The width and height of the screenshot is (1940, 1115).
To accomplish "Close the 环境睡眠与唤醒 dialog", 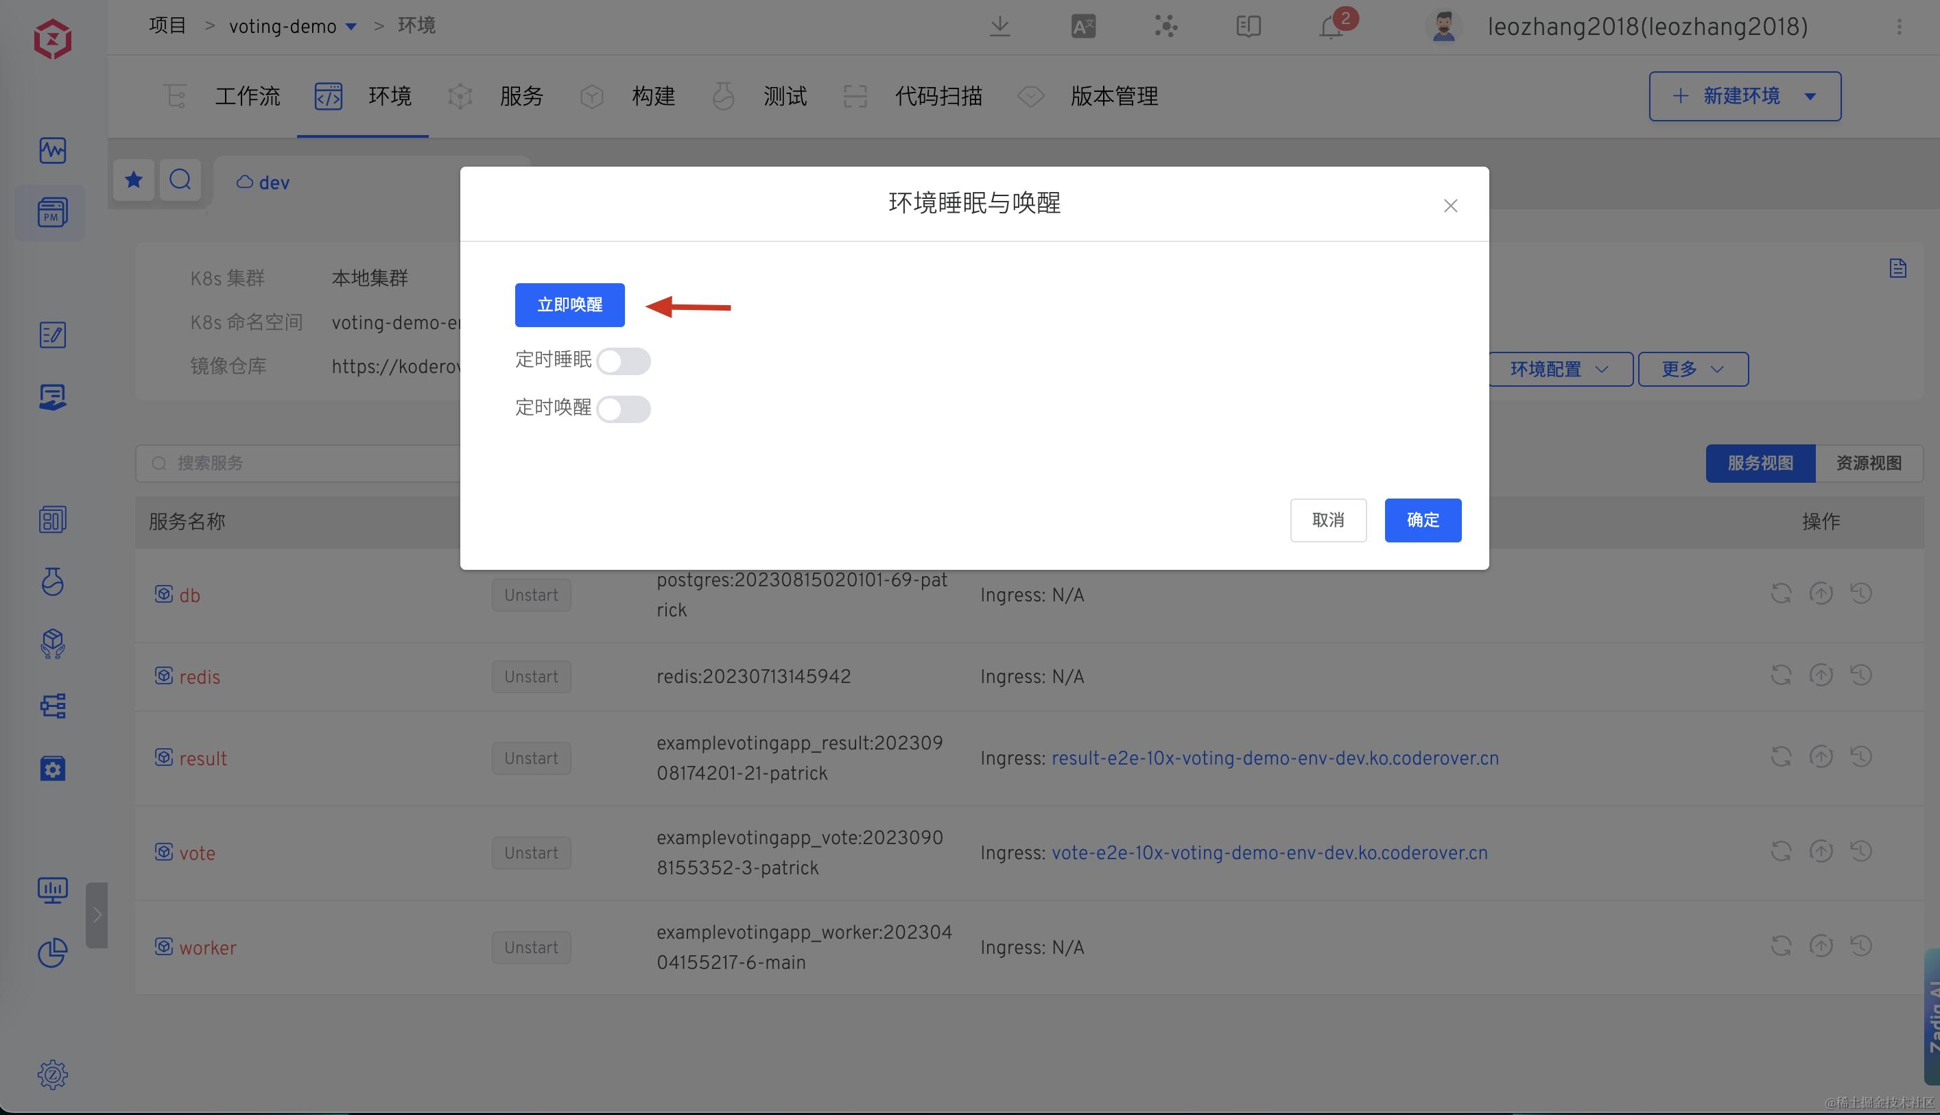I will pyautogui.click(x=1450, y=205).
